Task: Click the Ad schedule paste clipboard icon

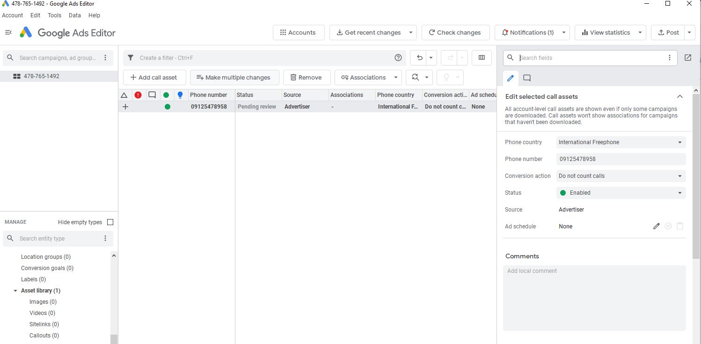Action: (x=680, y=226)
